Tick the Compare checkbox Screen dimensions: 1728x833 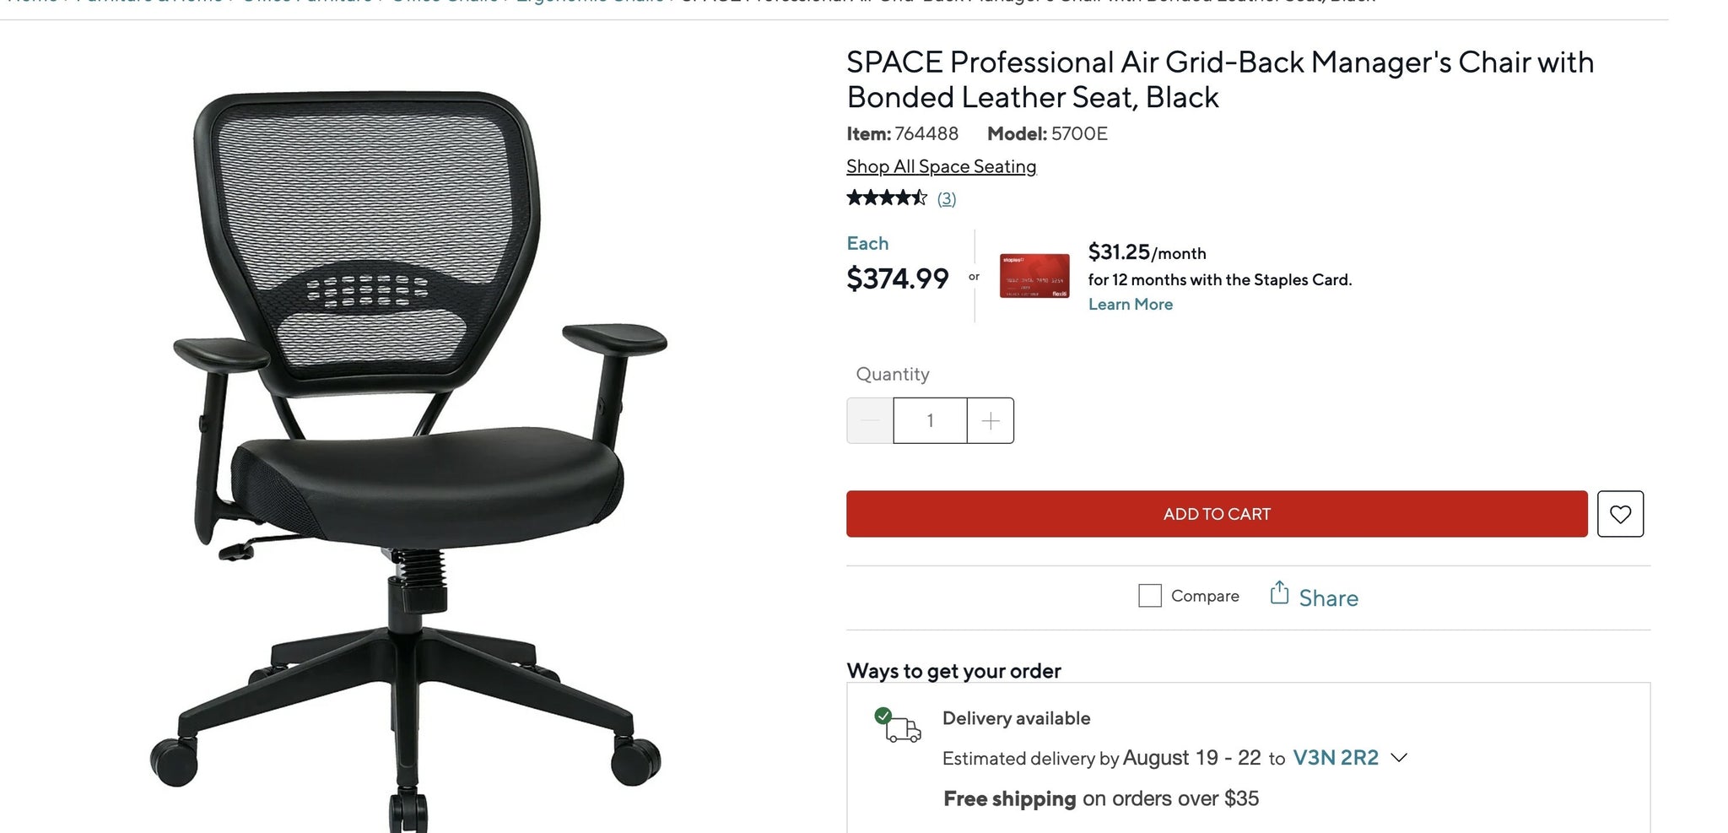(x=1149, y=596)
